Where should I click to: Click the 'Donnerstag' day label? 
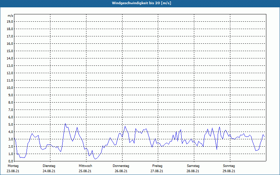pos(121,166)
